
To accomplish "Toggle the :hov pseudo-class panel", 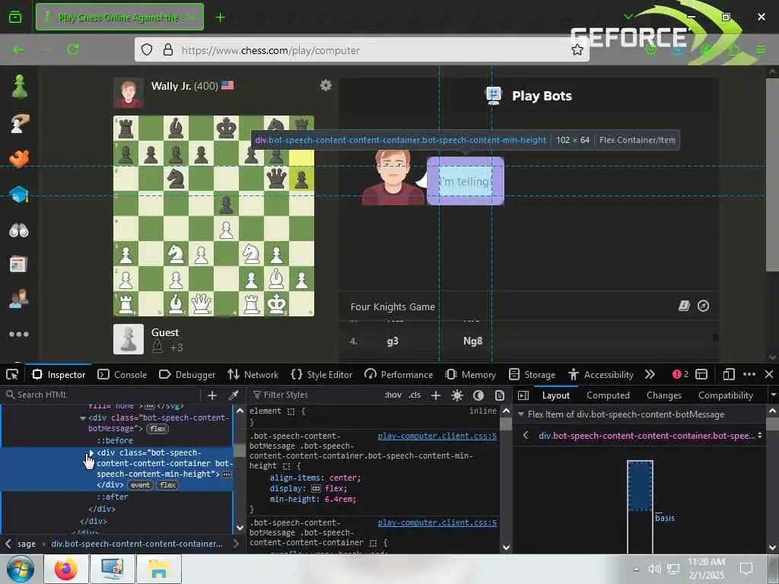I will click(x=393, y=395).
